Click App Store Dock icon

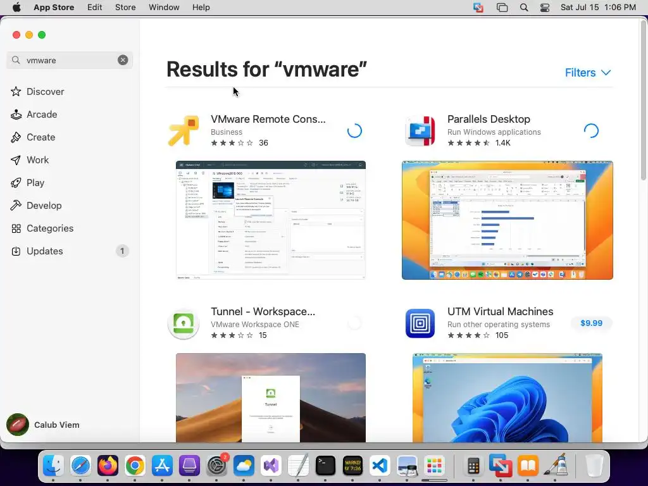tap(163, 466)
